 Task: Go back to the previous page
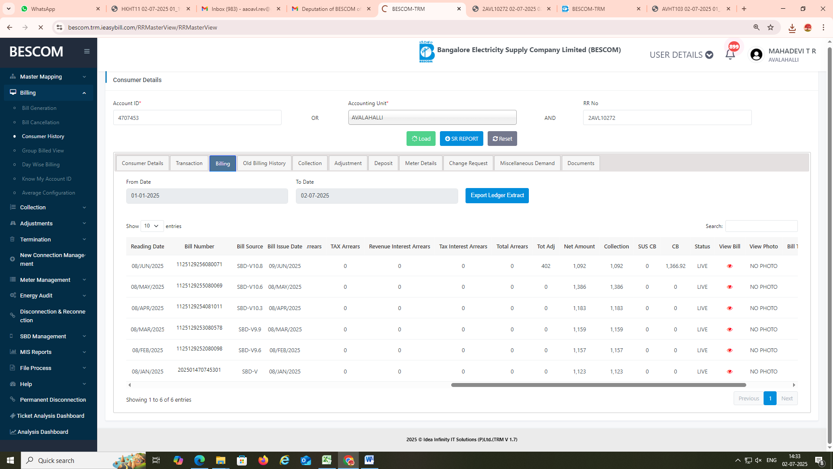(10, 27)
